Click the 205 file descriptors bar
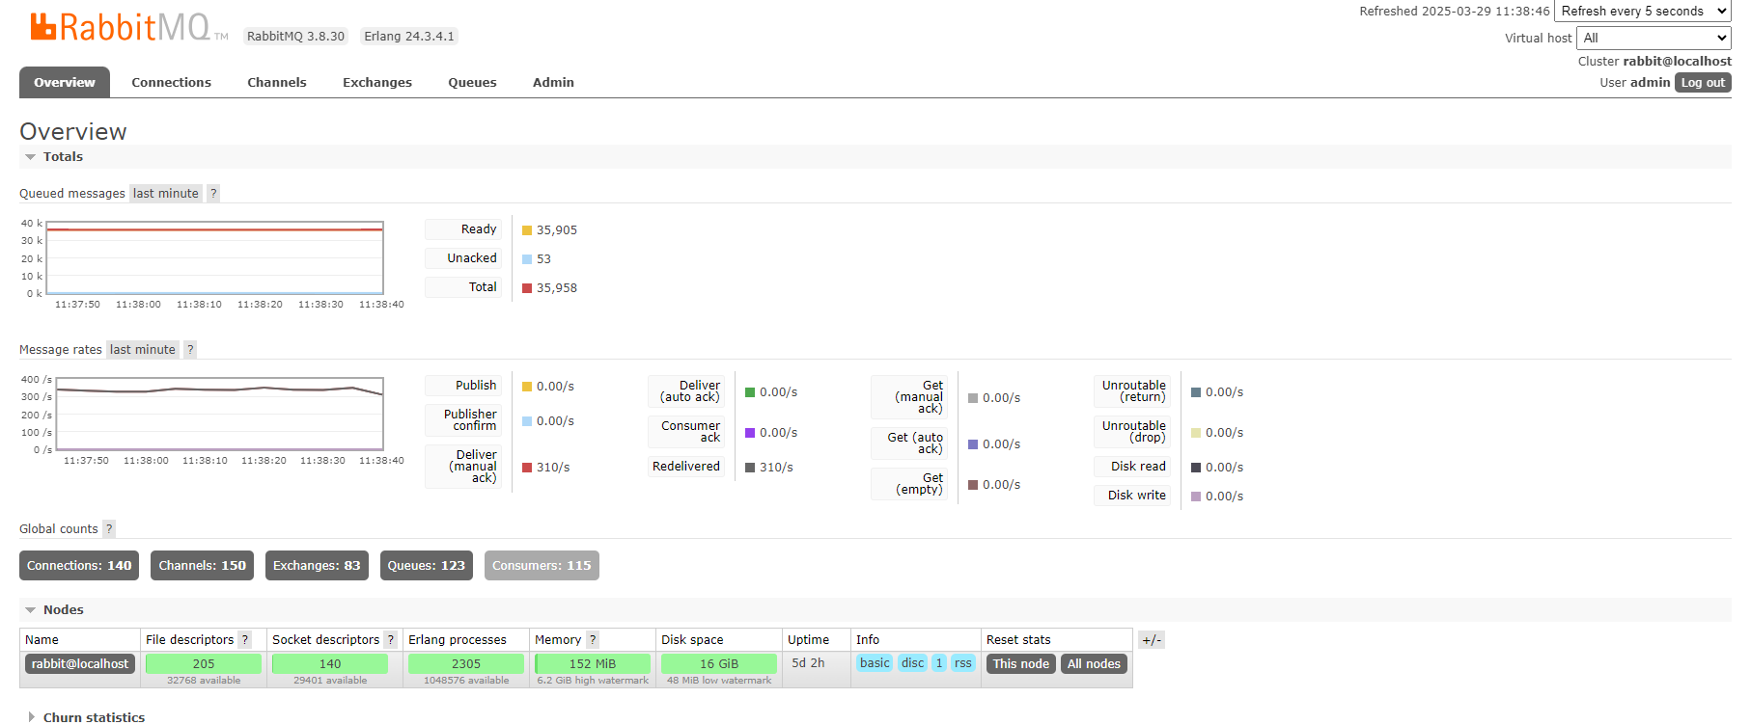 point(204,663)
